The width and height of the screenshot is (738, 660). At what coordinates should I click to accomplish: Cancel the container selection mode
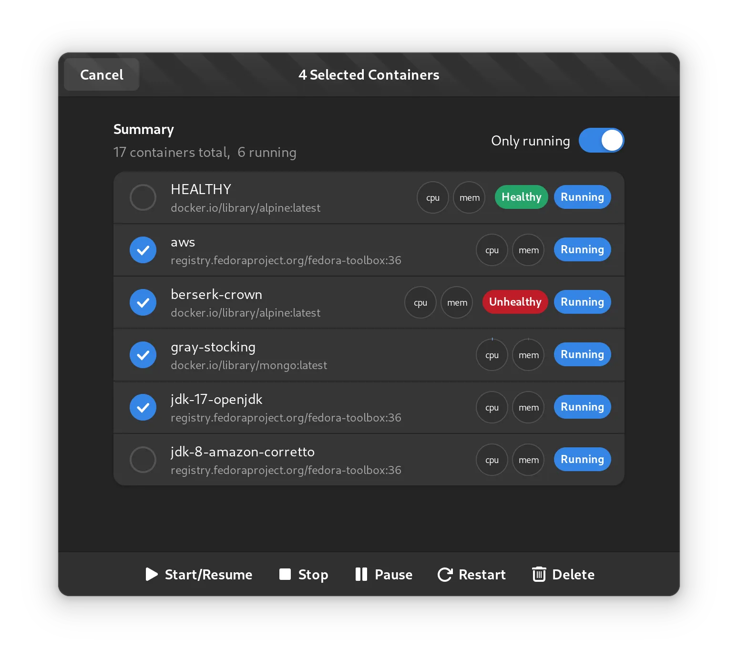pos(102,75)
